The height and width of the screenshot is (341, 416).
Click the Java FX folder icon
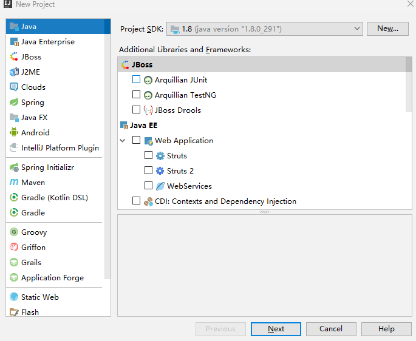(14, 117)
